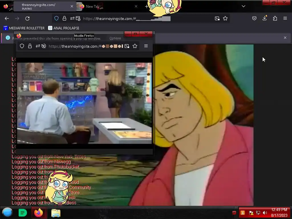Click the Star Butterfly sticker over the log text
This screenshot has height=219, width=292.
coord(59,188)
